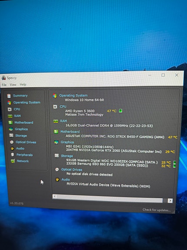Open the Storage heading link in summary
The height and width of the screenshot is (250, 187).
(x=67, y=156)
